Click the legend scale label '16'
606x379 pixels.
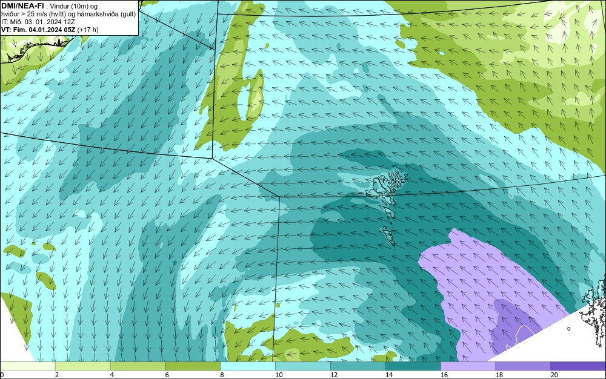coord(444,375)
